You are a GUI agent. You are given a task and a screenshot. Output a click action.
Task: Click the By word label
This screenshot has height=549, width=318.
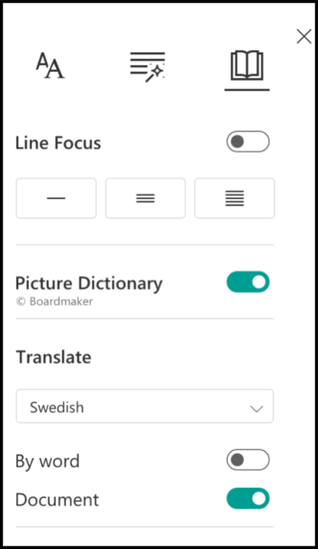48,462
